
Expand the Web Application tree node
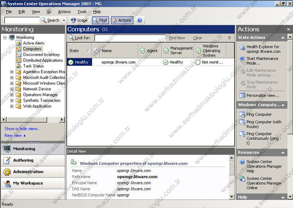coord(12,106)
